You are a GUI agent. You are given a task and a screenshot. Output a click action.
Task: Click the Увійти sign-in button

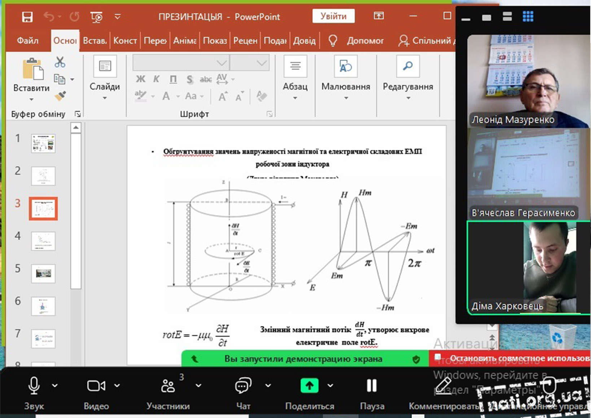[333, 16]
